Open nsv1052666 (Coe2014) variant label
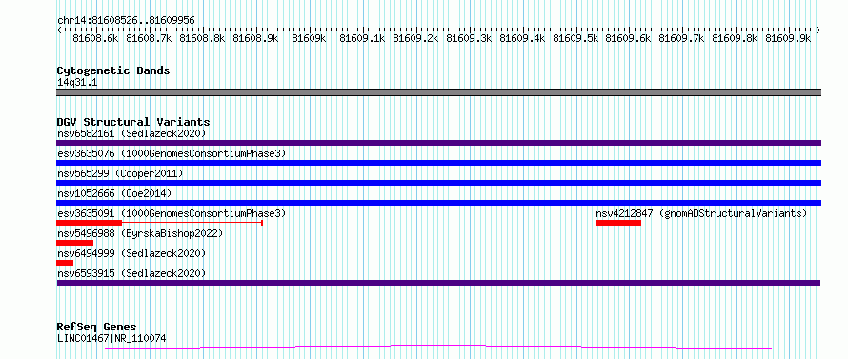Screen dimensions: 848x359 pyautogui.click(x=114, y=193)
